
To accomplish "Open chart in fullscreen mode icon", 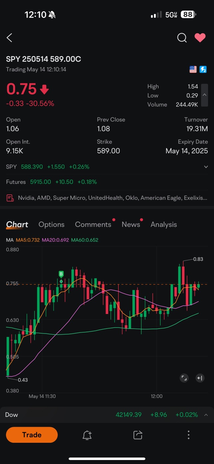I will click(x=184, y=378).
